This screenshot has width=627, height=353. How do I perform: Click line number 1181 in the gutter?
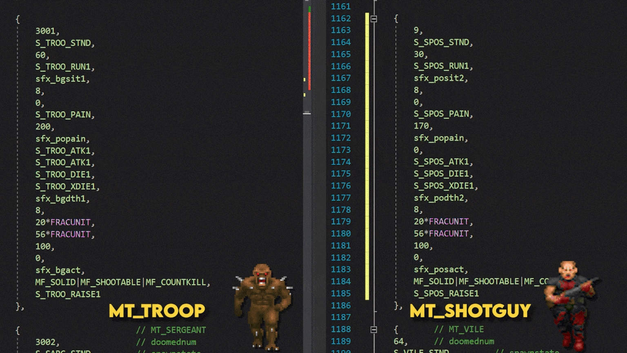[341, 246]
